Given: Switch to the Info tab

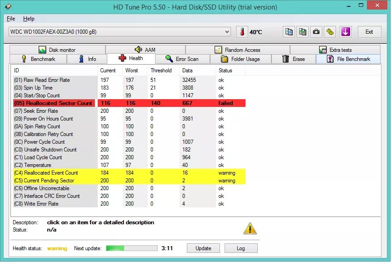Looking at the screenshot, I should [87, 59].
